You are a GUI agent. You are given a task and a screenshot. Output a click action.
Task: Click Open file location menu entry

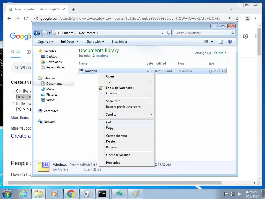126,155
